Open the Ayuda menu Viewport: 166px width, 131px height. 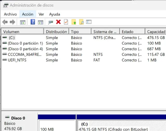tap(54, 14)
